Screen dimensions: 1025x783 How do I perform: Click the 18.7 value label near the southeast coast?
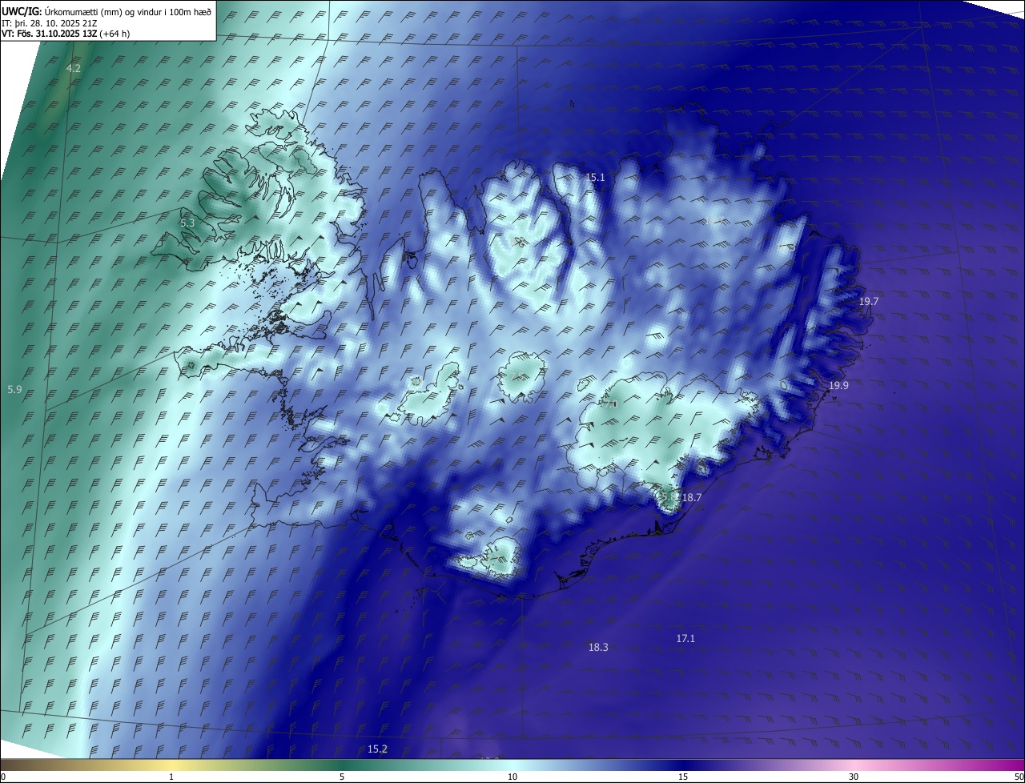coord(692,498)
